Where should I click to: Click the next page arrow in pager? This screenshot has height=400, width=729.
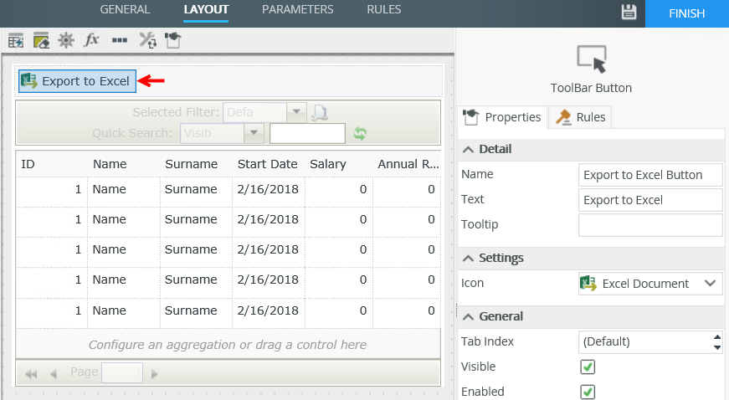point(154,374)
